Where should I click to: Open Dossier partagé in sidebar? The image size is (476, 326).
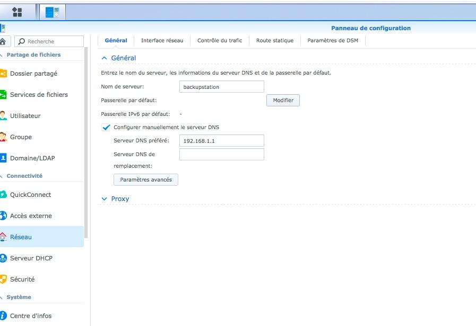tap(42, 73)
